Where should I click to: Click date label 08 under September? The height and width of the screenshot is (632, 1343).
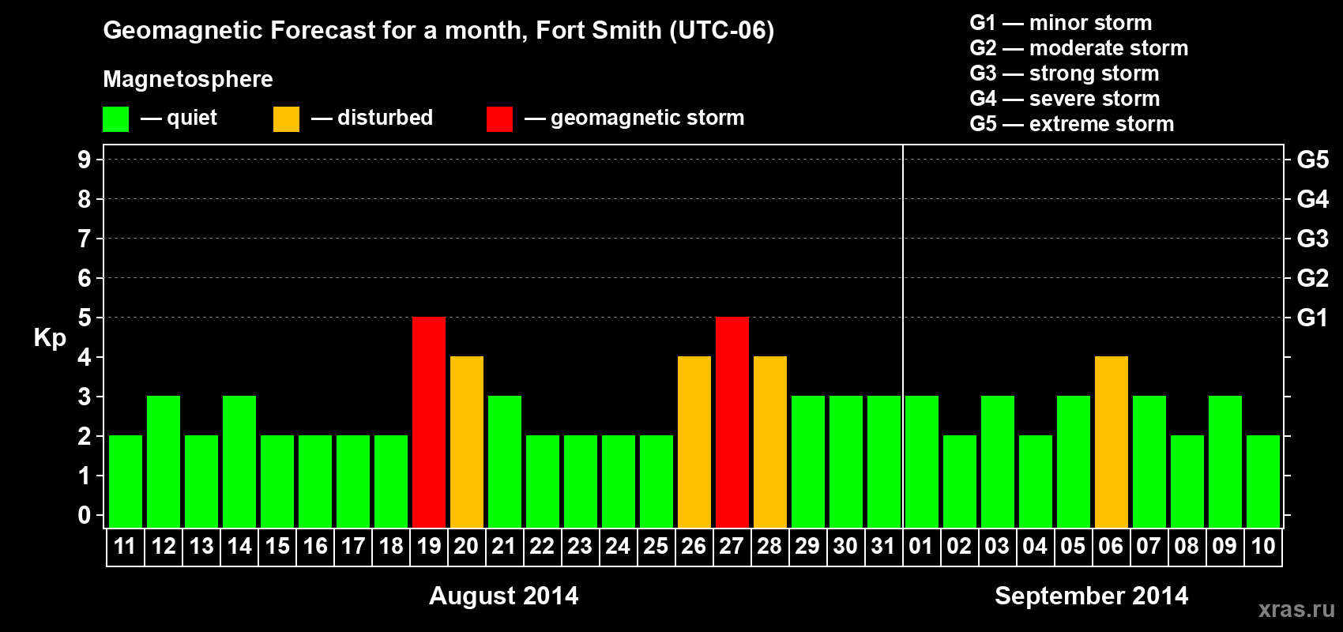point(1187,546)
